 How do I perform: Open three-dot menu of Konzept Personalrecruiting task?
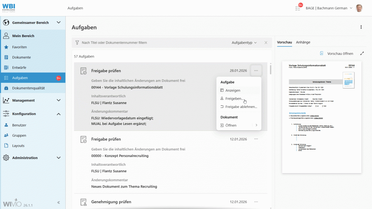256,139
